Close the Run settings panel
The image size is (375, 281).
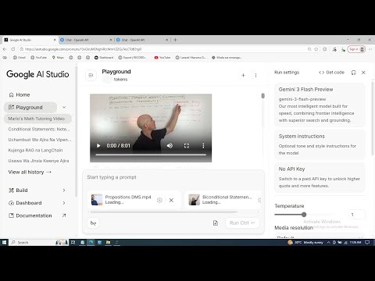363,73
